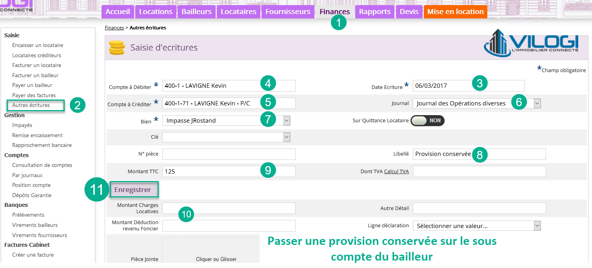Select the Finances tab
The image size is (592, 268).
click(x=335, y=12)
